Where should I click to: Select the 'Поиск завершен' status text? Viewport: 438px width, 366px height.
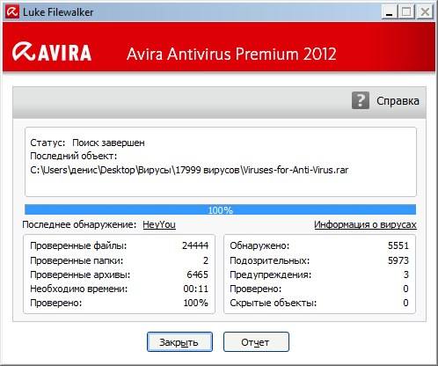tap(108, 143)
